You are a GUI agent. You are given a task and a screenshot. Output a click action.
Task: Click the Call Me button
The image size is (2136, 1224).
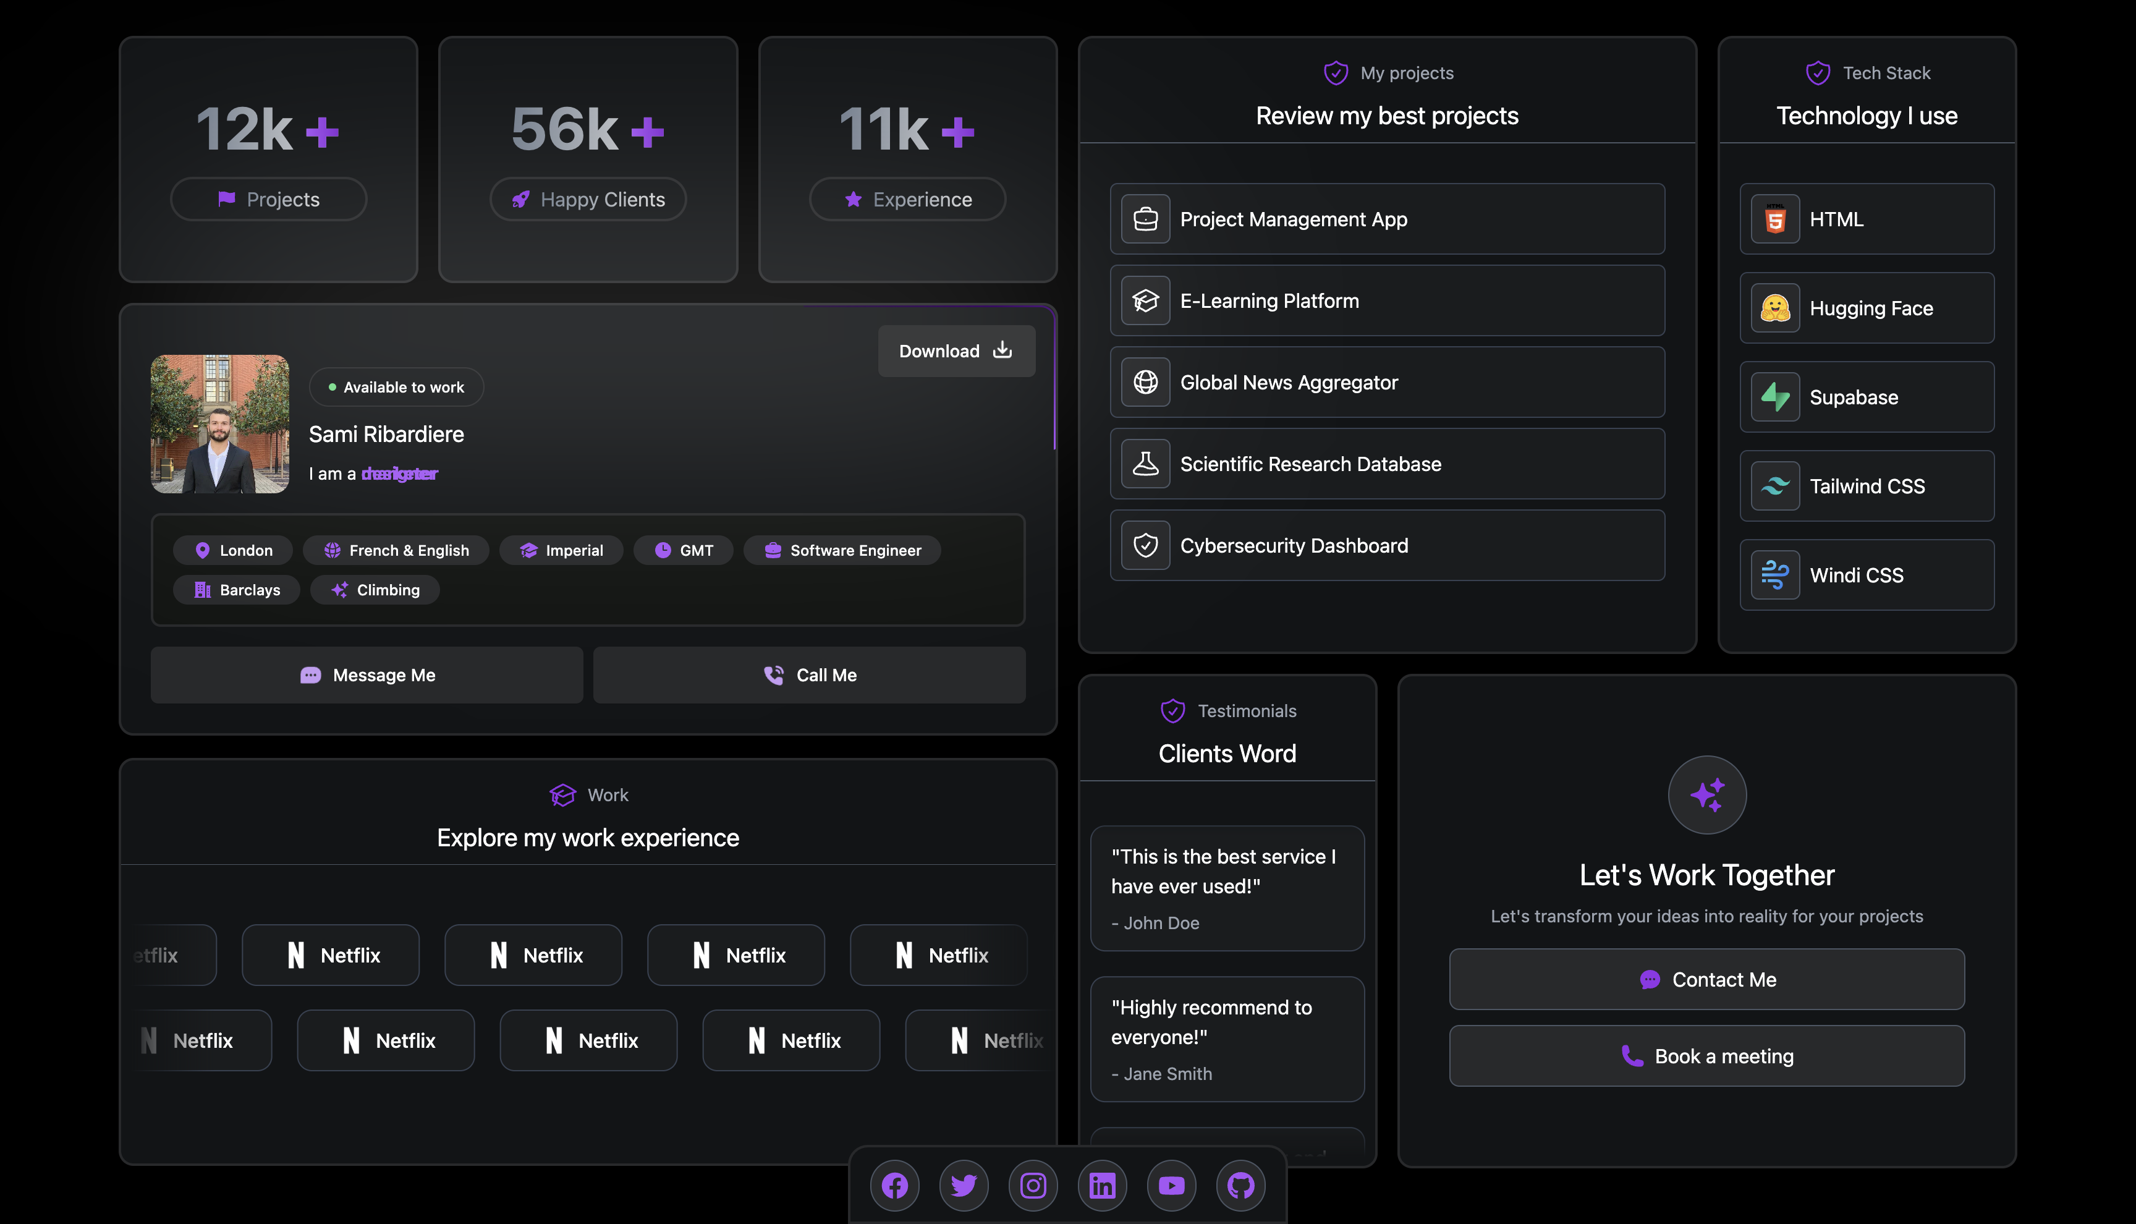809,675
